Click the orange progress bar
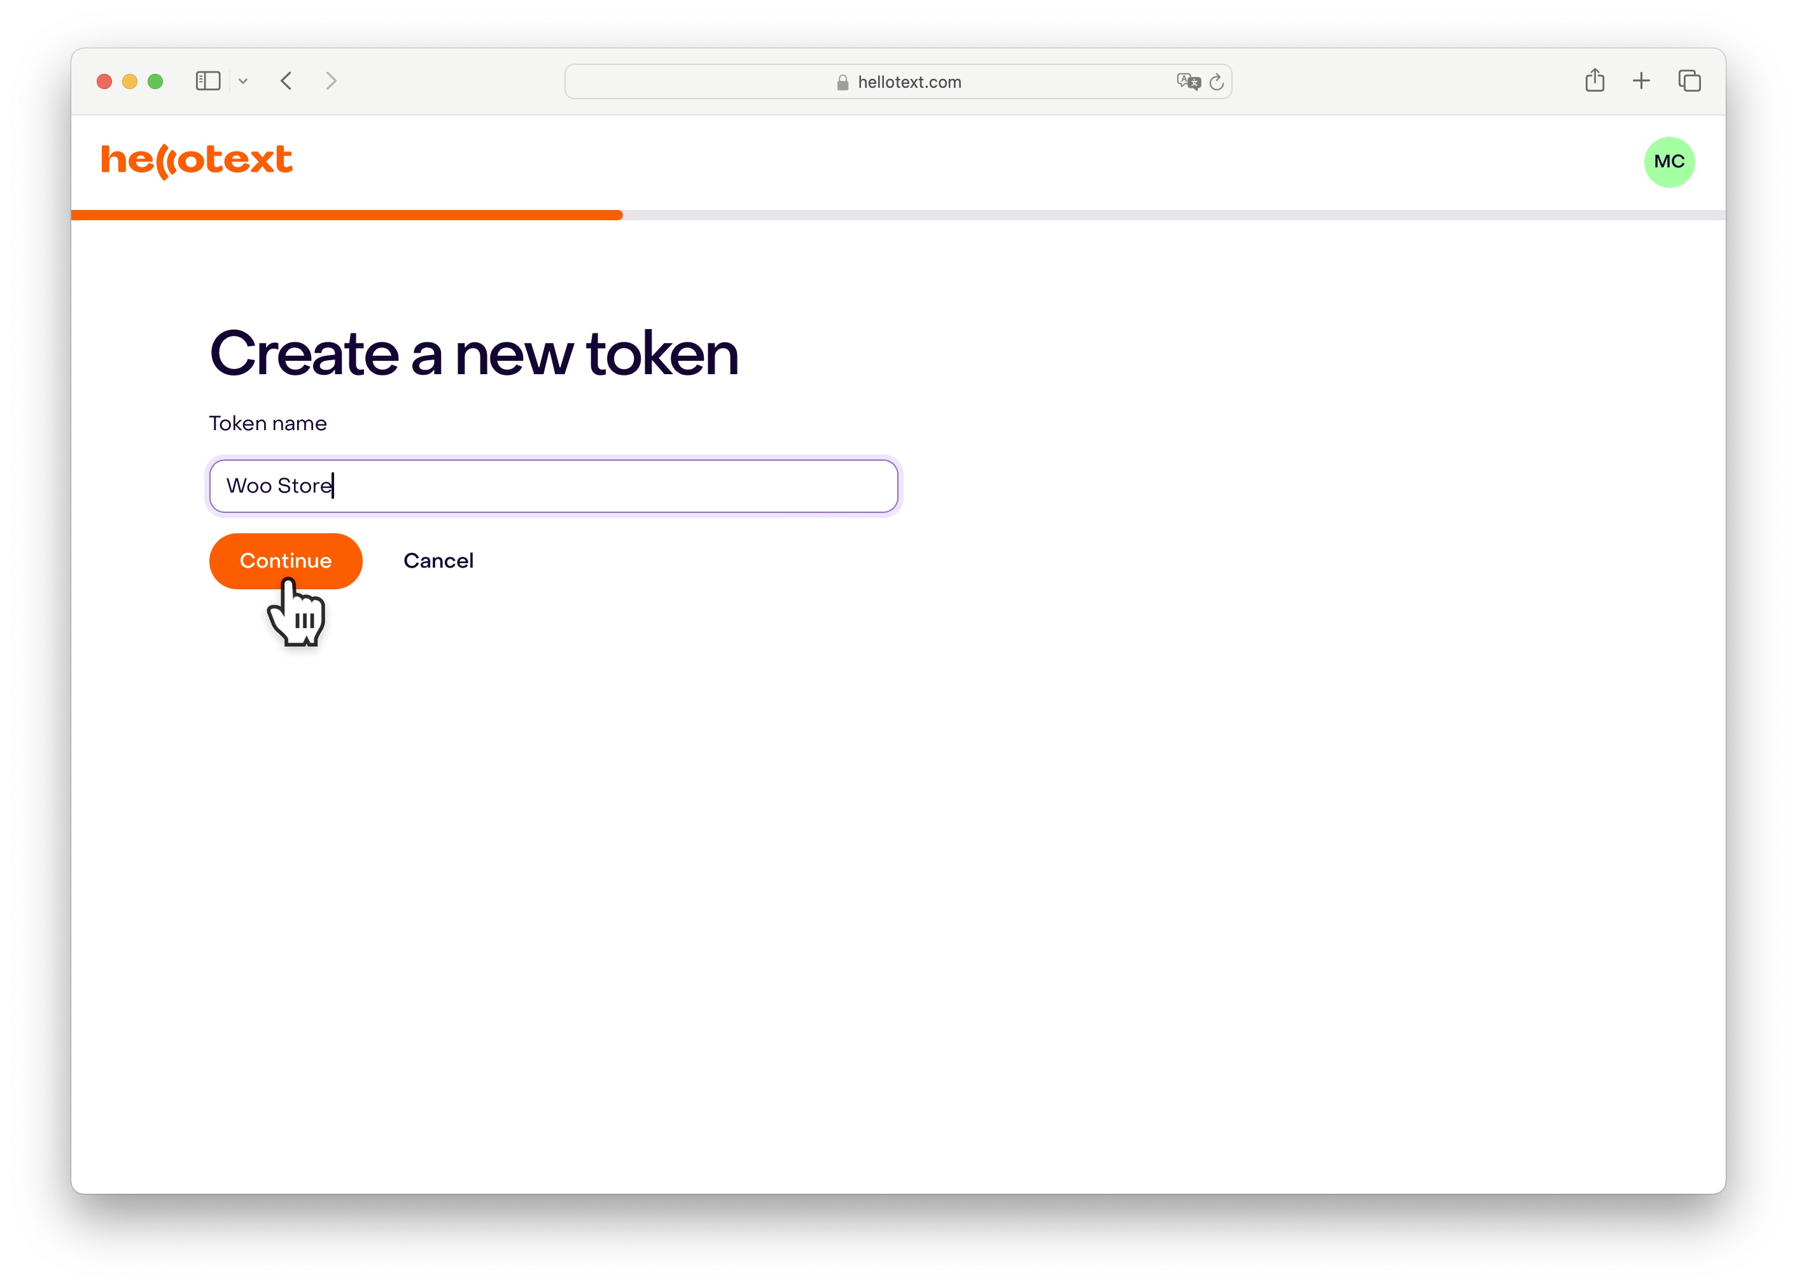Image resolution: width=1797 pixels, height=1288 pixels. (347, 214)
